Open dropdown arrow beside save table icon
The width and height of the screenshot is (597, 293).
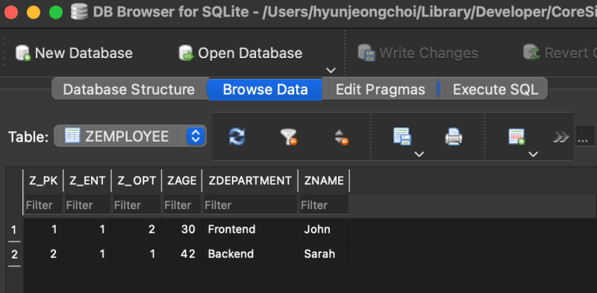point(419,154)
